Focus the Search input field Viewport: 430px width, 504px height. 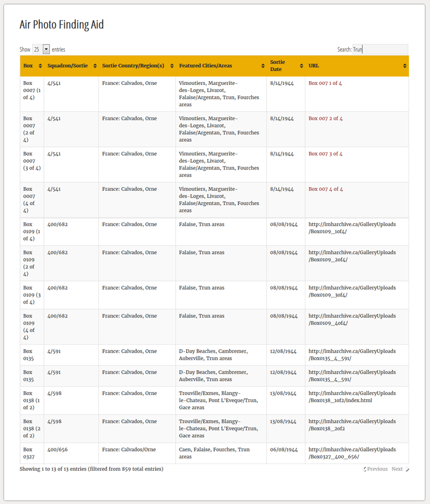pyautogui.click(x=380, y=49)
